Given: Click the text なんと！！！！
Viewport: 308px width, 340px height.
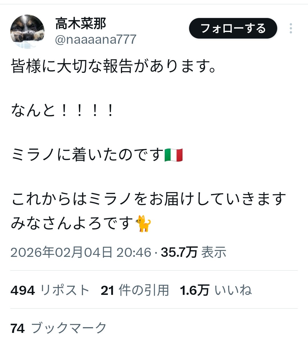Looking at the screenshot, I should click(x=62, y=110).
